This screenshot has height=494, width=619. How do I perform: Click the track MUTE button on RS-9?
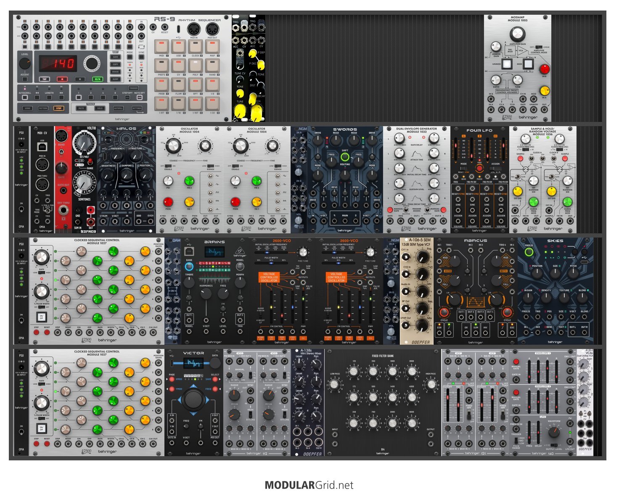coord(81,108)
